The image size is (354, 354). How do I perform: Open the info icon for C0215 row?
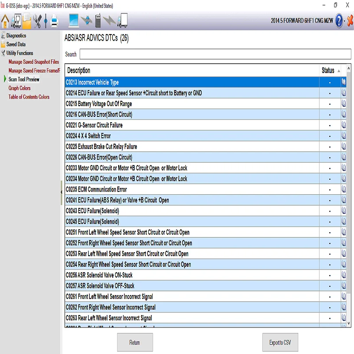tap(343, 104)
